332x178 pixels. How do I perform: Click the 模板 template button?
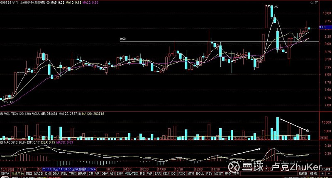pyautogui.click(x=314, y=173)
